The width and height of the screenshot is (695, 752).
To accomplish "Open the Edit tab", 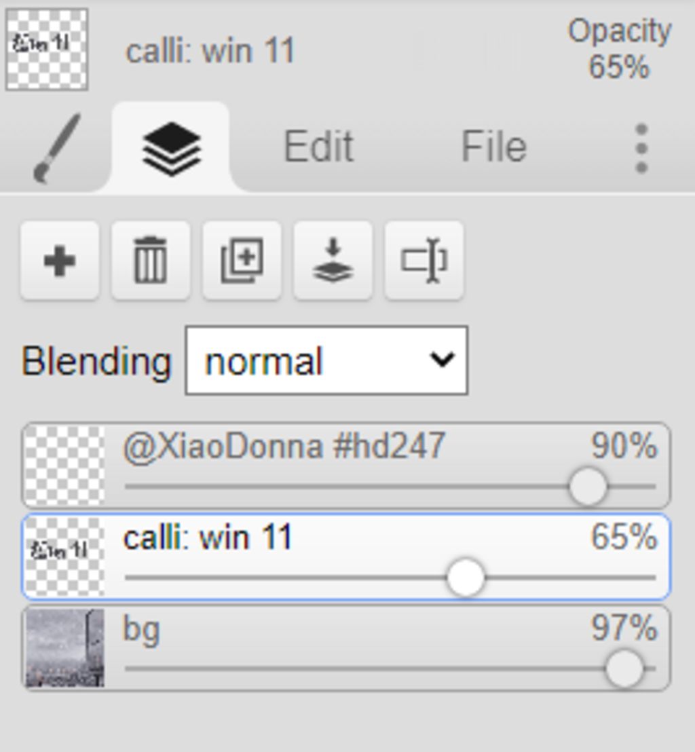I will [318, 147].
